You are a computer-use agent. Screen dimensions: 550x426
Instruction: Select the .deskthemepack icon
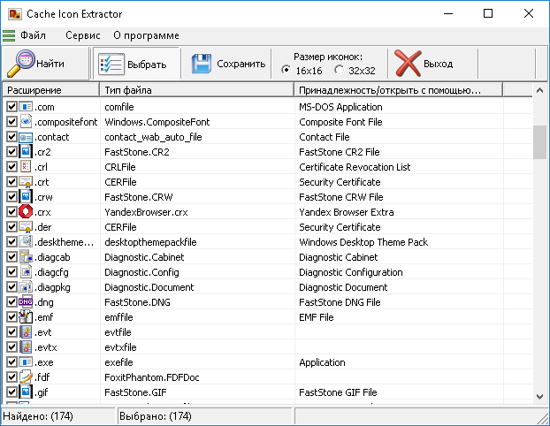(26, 242)
